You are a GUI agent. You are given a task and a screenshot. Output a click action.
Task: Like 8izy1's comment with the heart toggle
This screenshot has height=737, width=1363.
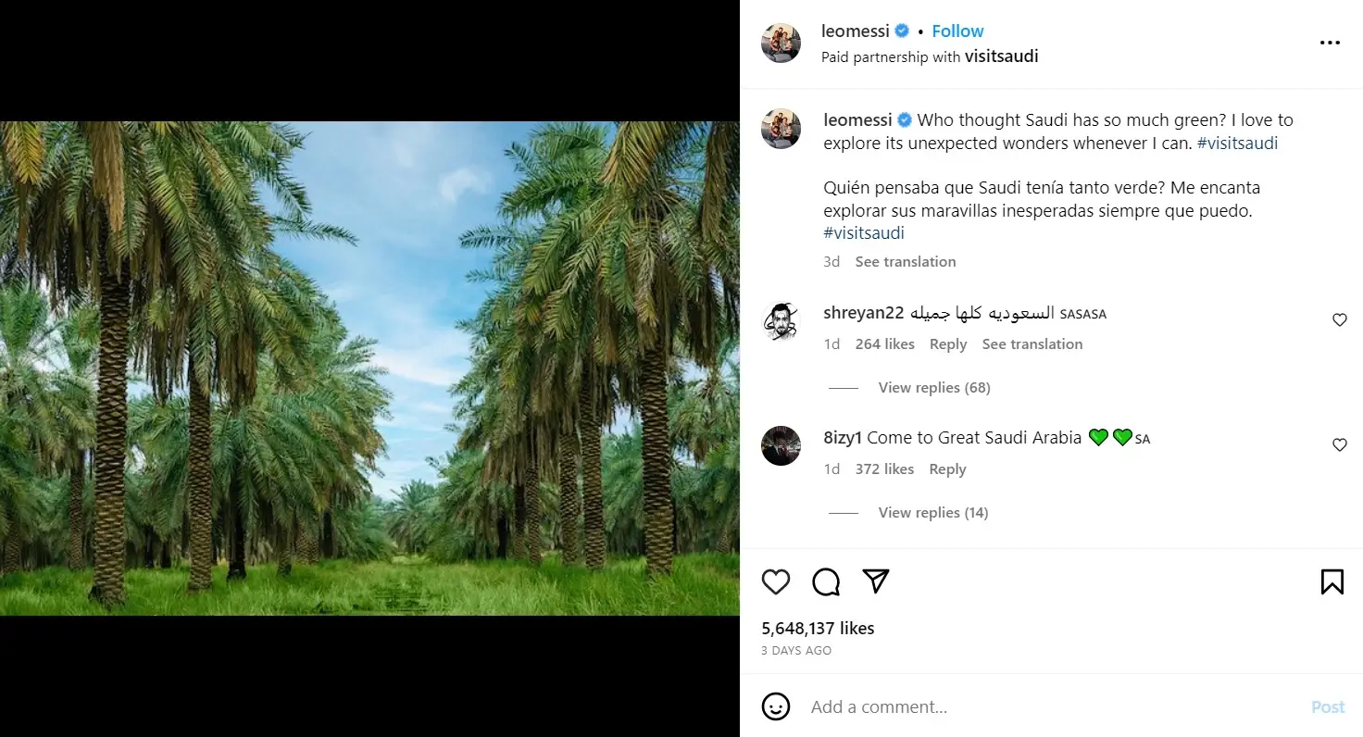(1339, 444)
